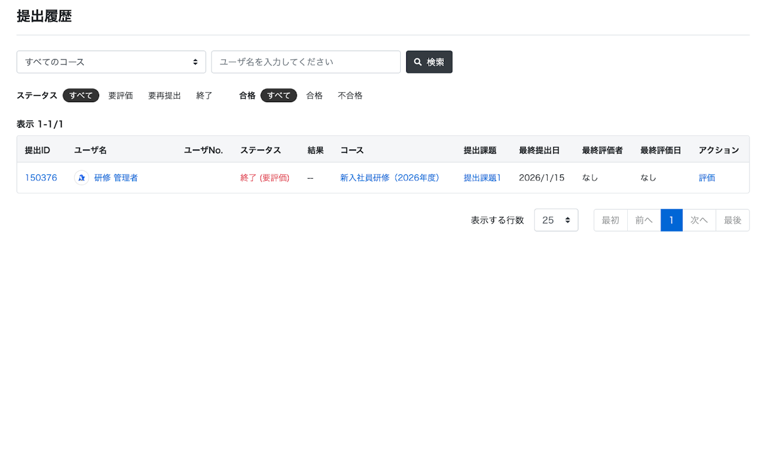
Task: Go to 前へ previous page
Action: click(x=644, y=220)
